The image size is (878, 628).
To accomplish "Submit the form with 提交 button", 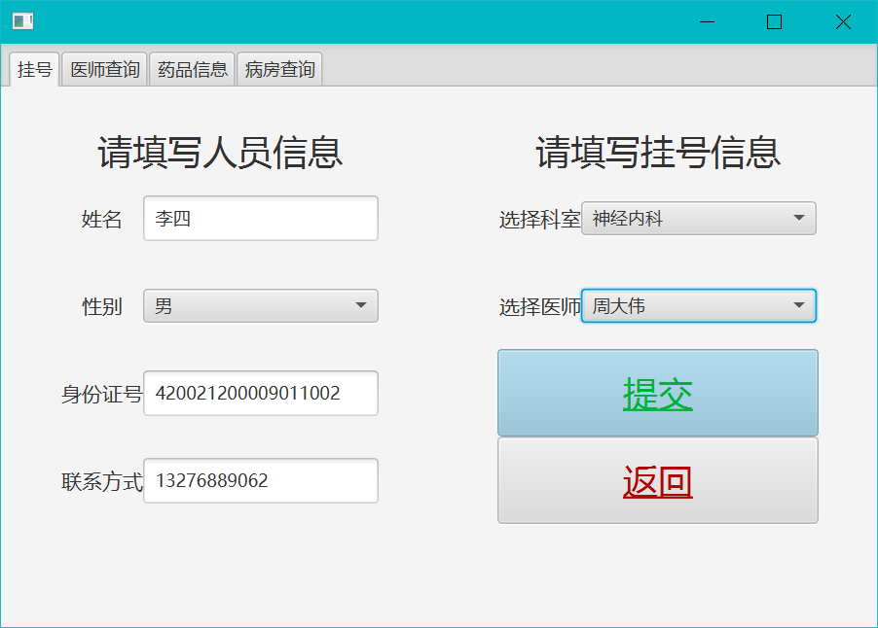I will click(x=657, y=393).
